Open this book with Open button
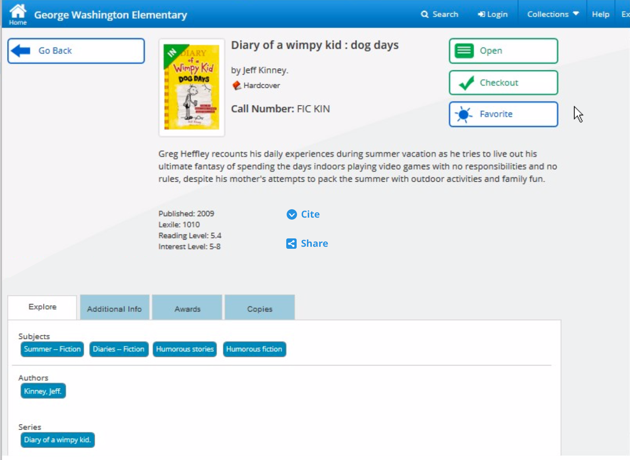Screen dimensions: 630x460 coord(503,51)
